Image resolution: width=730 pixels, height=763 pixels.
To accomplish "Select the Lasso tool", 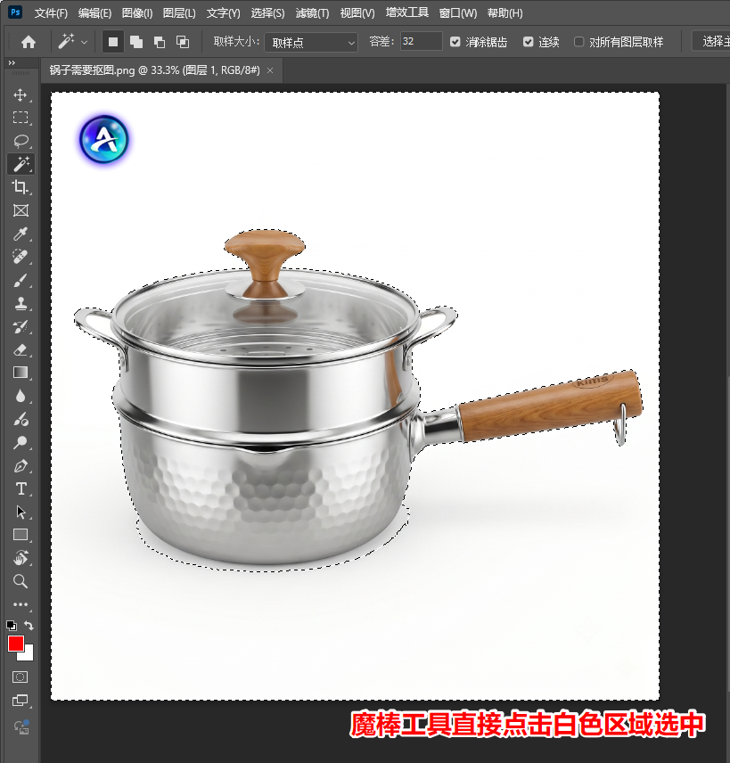I will 20,141.
